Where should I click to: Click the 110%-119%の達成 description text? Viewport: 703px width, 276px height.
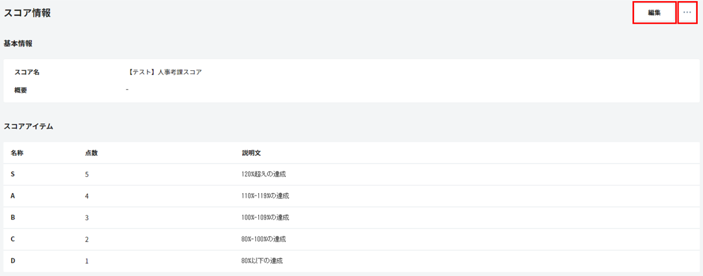click(265, 196)
